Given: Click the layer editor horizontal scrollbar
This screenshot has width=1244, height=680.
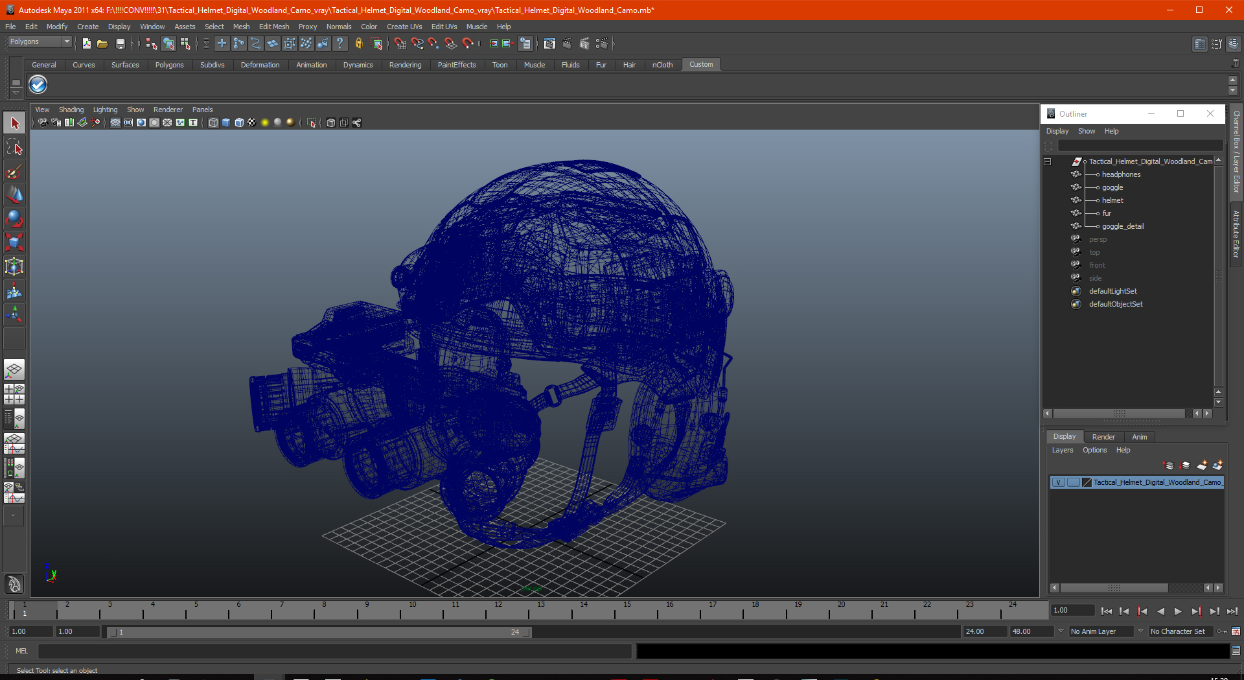Looking at the screenshot, I should [1114, 588].
